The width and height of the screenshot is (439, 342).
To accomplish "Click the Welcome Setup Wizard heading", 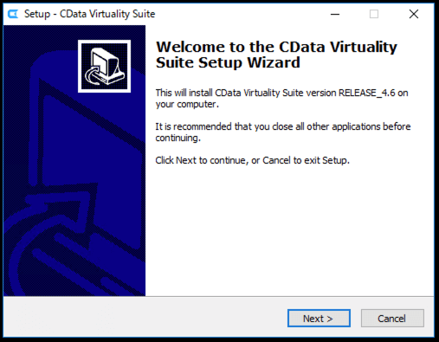I will point(276,55).
